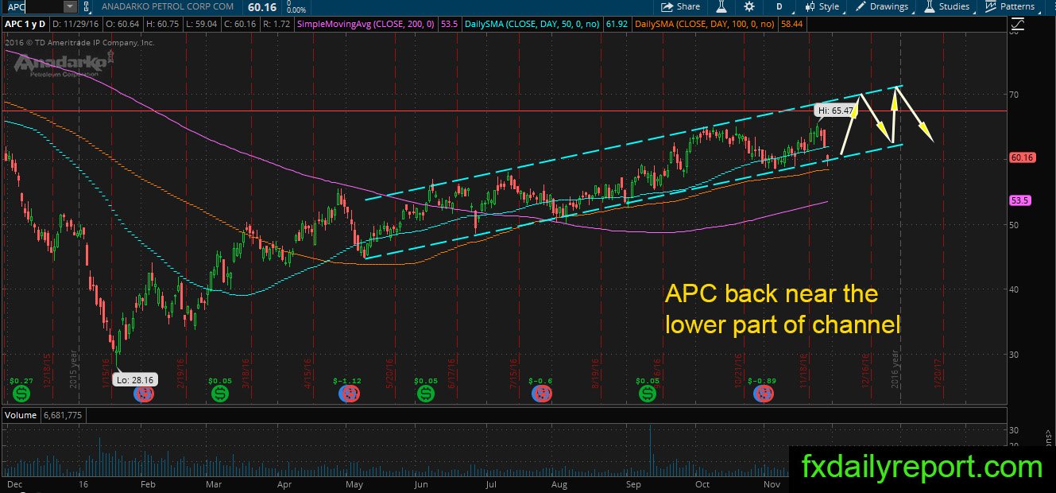Click the 60.16 price bubble on the axis

(x=1021, y=158)
